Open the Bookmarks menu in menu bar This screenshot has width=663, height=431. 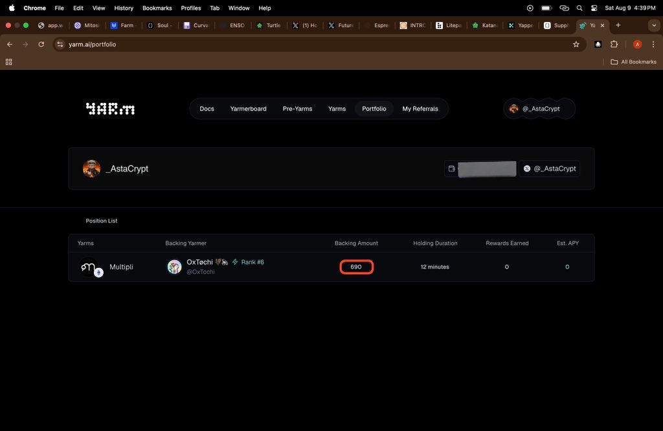[x=157, y=8]
